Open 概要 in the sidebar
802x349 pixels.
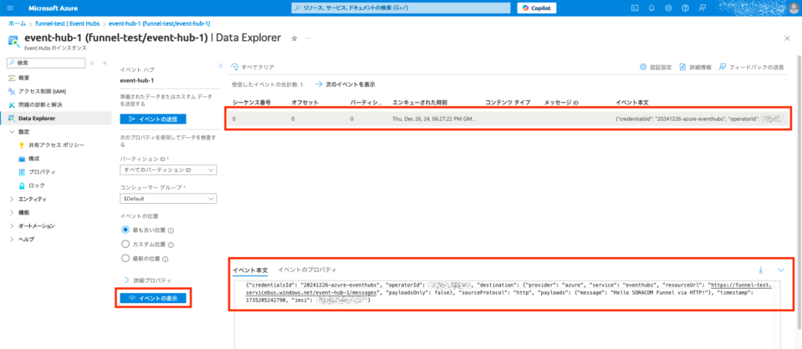[23, 78]
